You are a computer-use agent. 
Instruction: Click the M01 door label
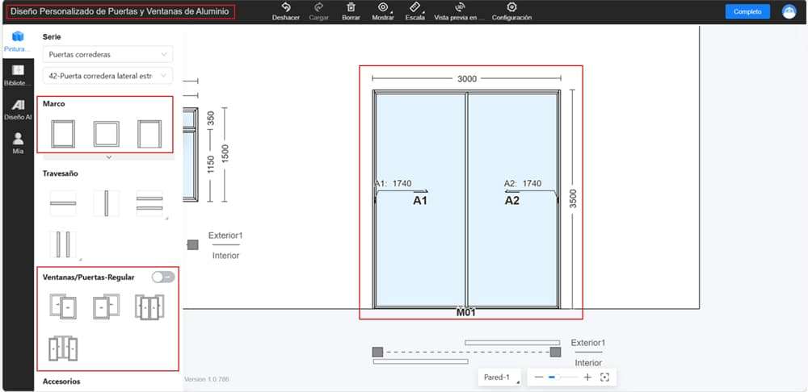click(466, 312)
